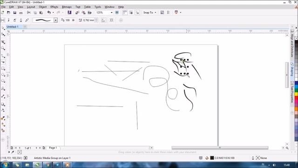This screenshot has height=168, width=298.
Task: Click the Export icon
Action: 83,13
